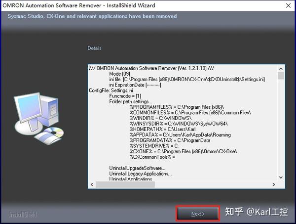Click the right arrow of the horizontal scrollbar
This screenshot has width=296, height=224.
274,184
